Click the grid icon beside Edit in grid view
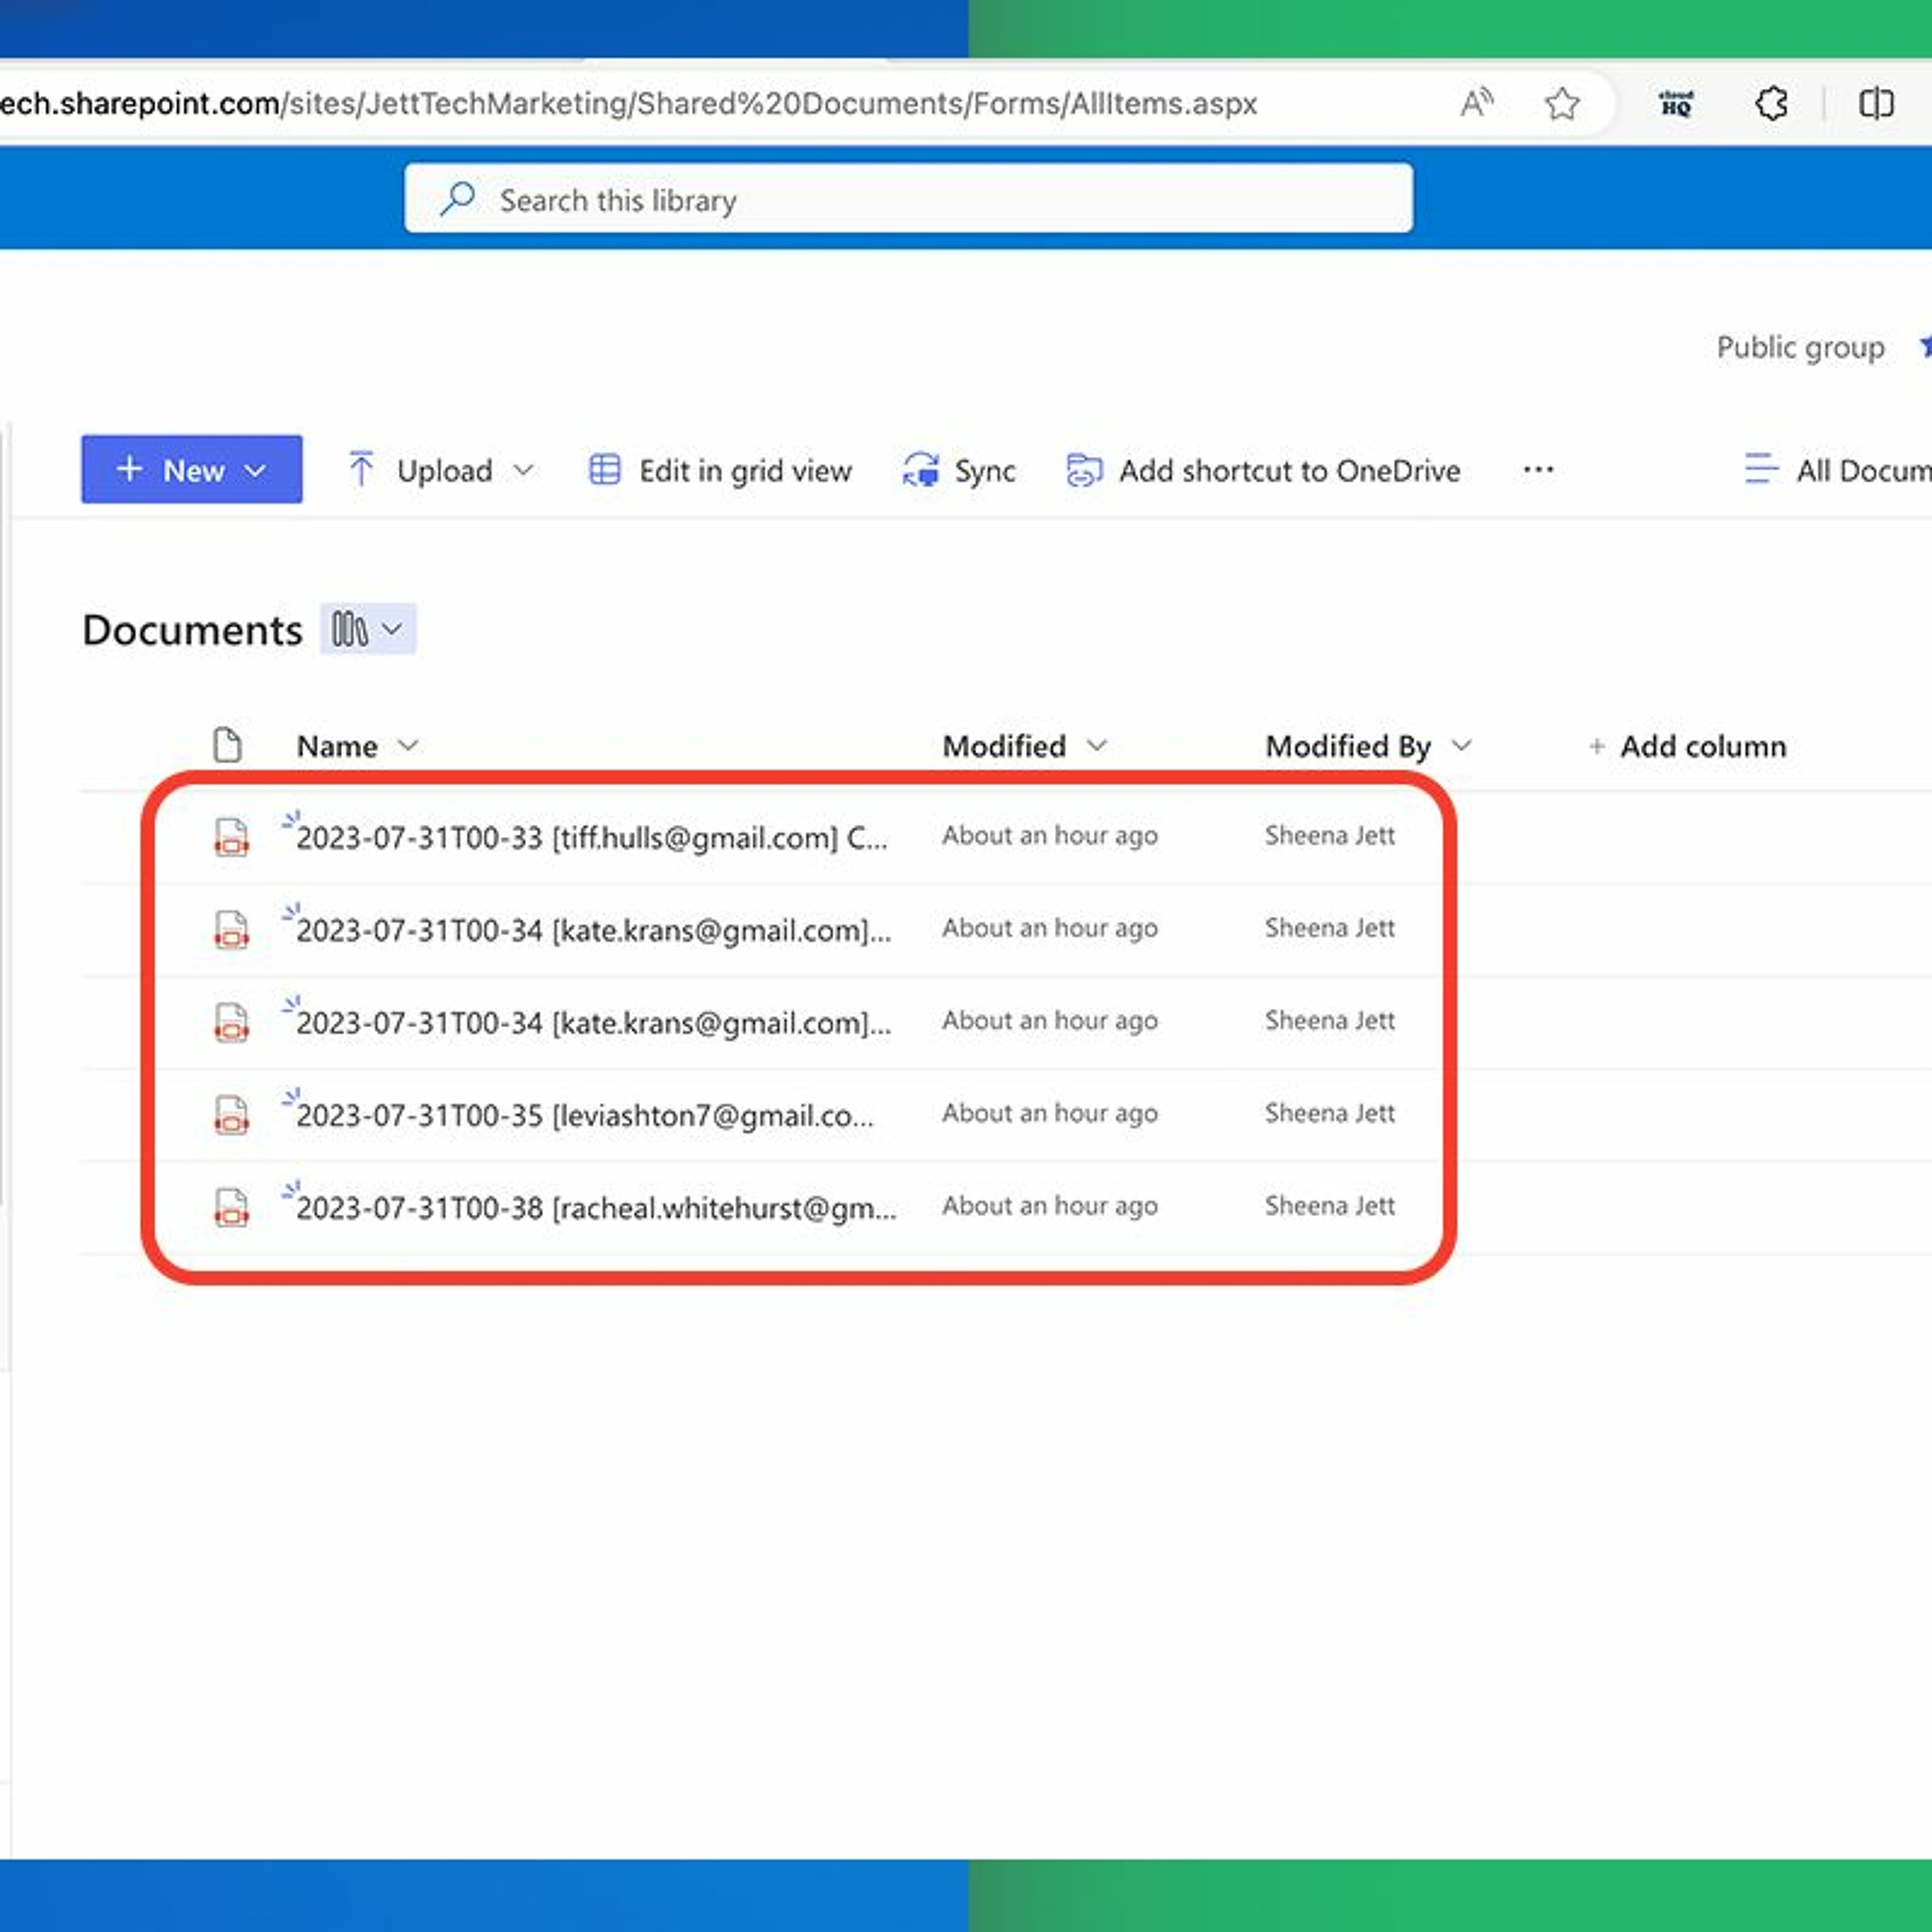The image size is (1932, 1932). click(x=605, y=469)
